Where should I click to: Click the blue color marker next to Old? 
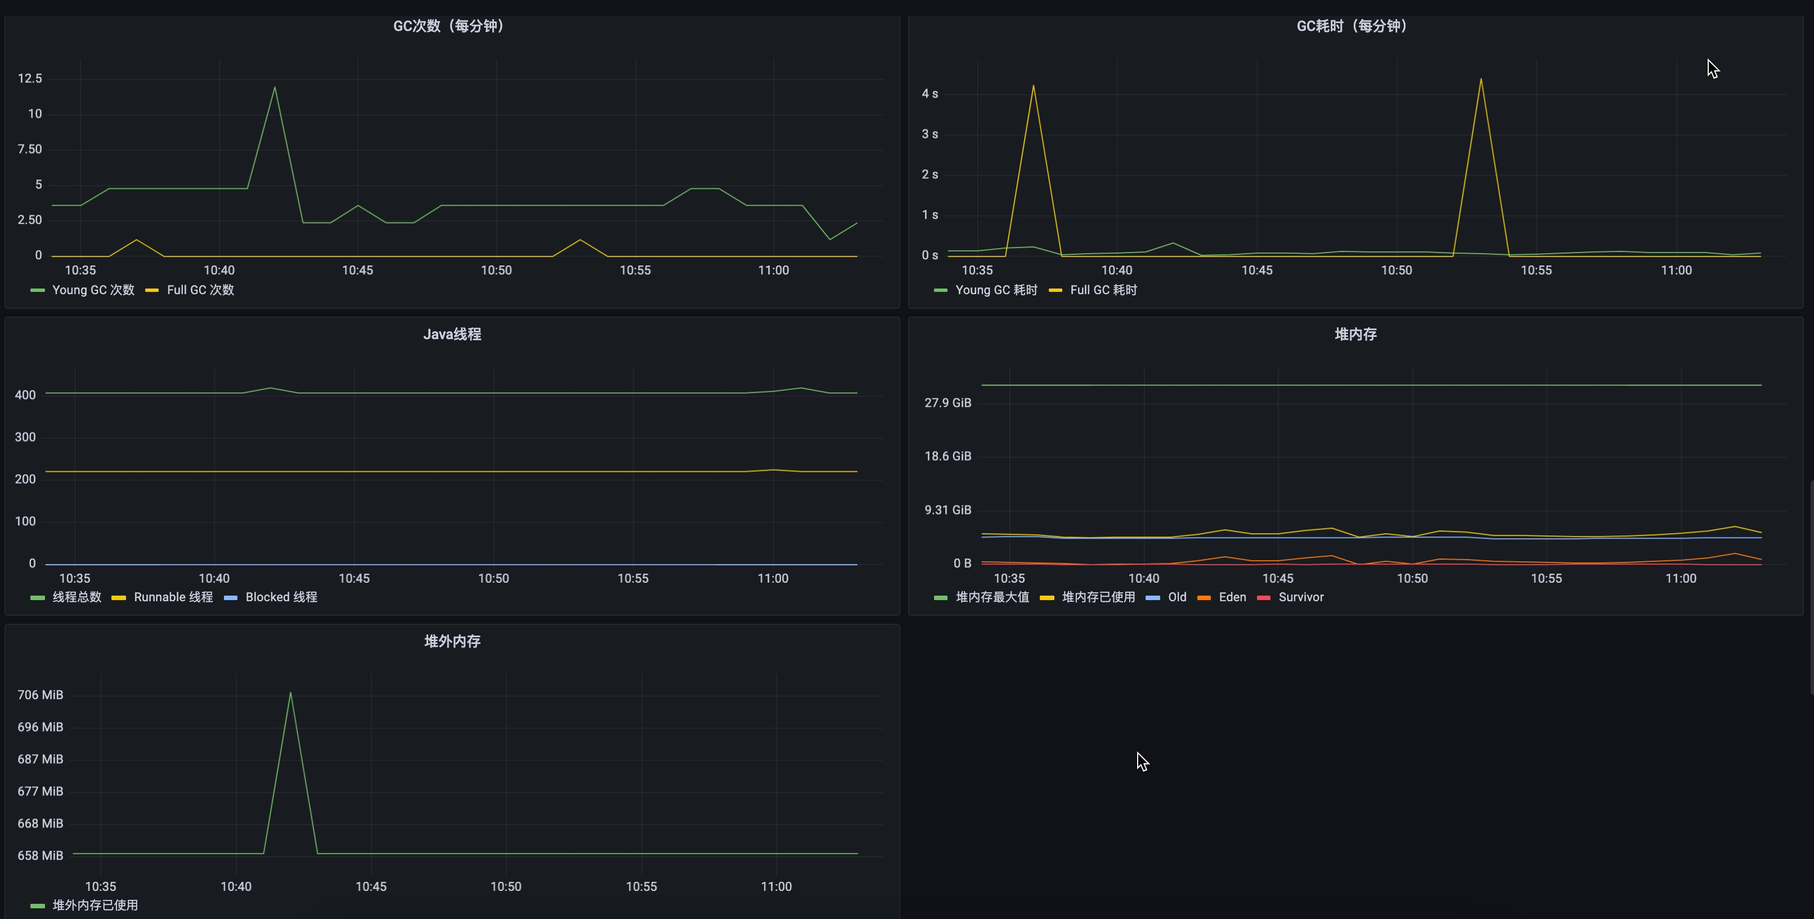pyautogui.click(x=1153, y=597)
